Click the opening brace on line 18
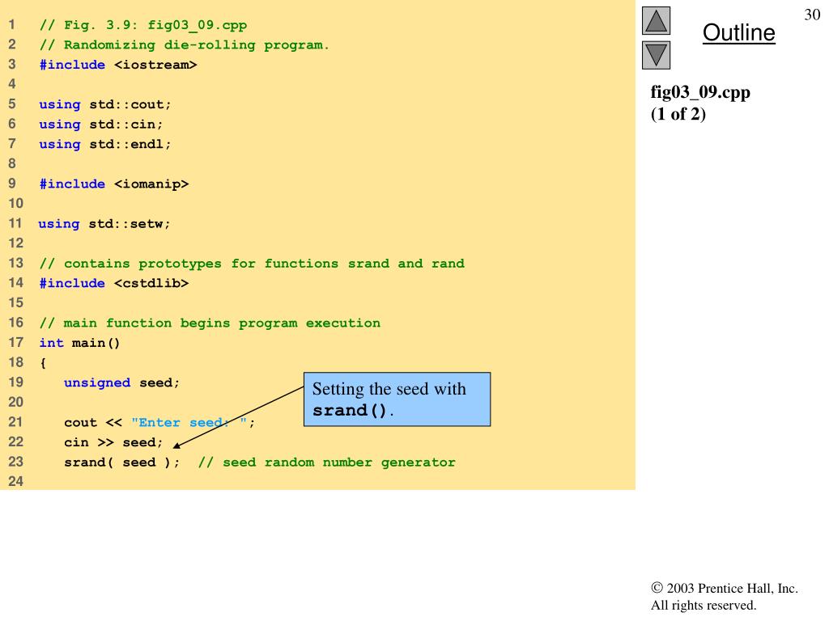829x621 pixels. (43, 363)
